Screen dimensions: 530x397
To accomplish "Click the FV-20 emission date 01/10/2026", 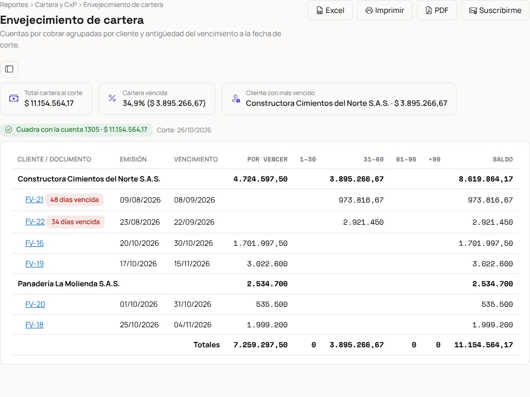I will pyautogui.click(x=139, y=304).
